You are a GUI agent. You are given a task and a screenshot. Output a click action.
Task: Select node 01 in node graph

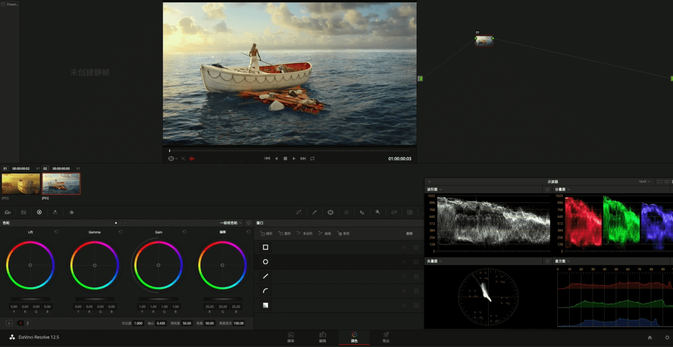click(x=484, y=40)
